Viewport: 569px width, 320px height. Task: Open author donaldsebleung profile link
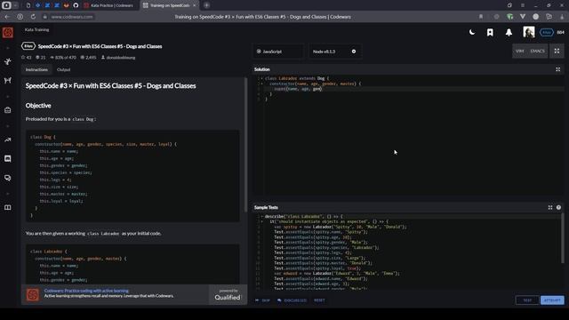(x=118, y=57)
